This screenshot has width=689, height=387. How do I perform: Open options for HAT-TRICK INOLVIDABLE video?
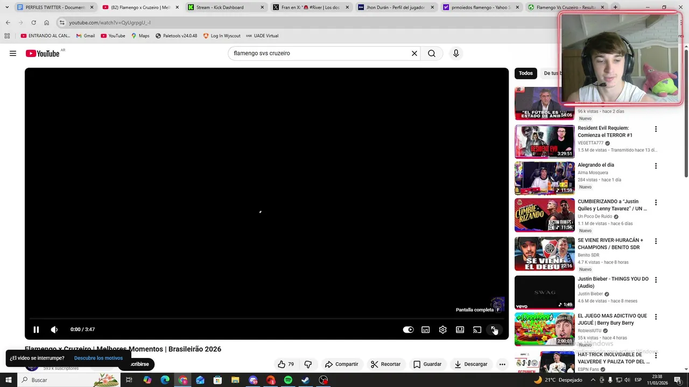pyautogui.click(x=656, y=356)
